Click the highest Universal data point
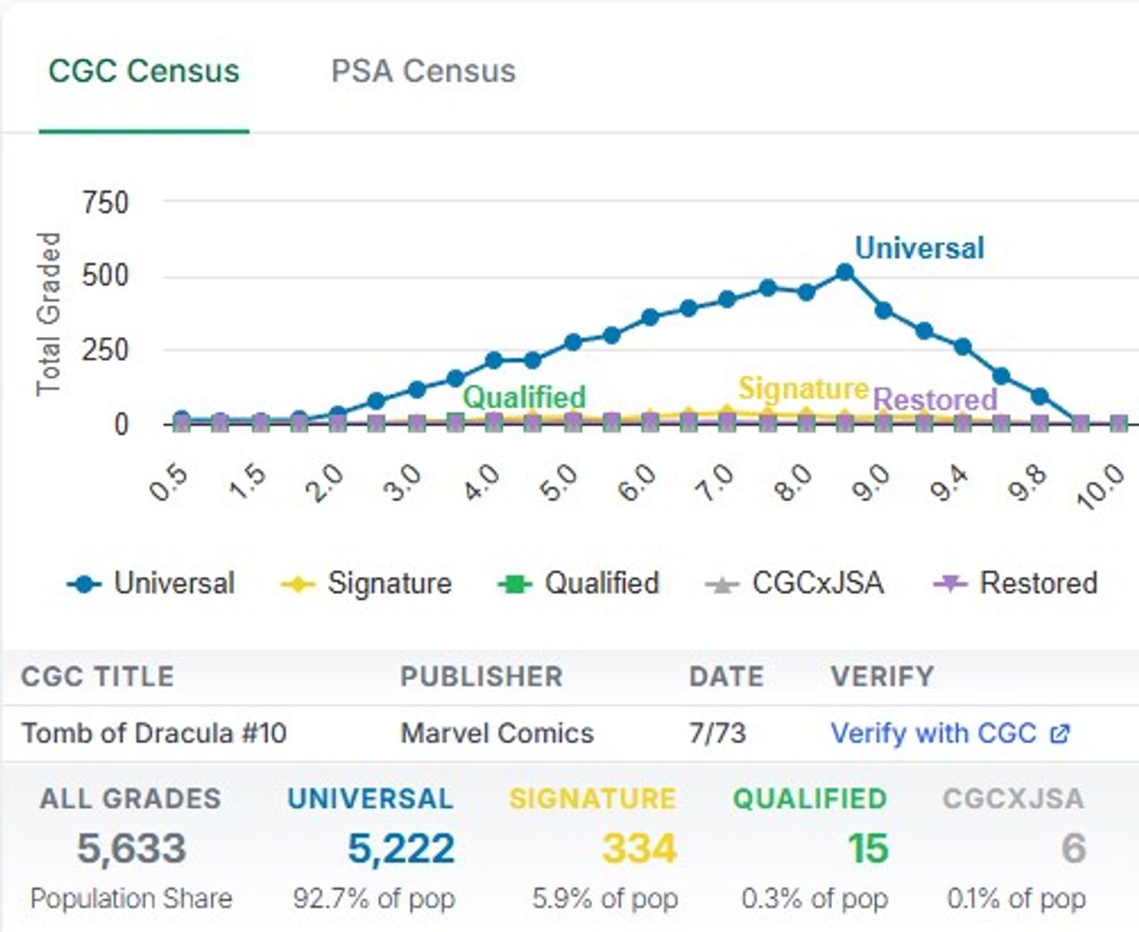Screen dimensions: 1139x932 tap(845, 273)
